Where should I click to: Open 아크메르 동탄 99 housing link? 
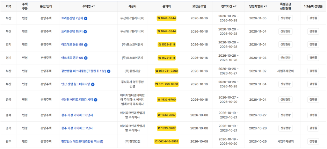(x=72, y=45)
